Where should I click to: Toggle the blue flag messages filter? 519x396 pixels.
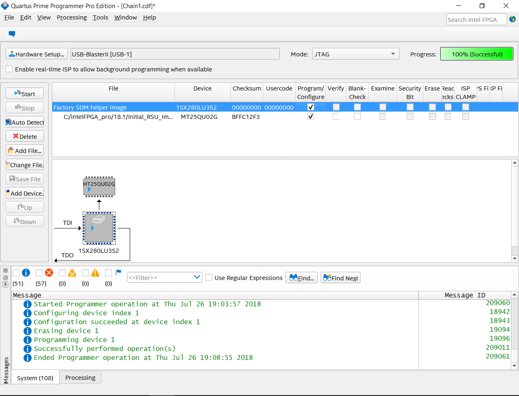click(x=118, y=273)
